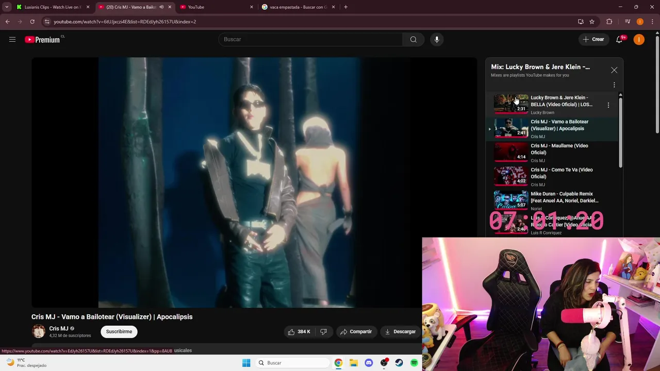660x371 pixels.
Task: Dislike the Cris MJ video
Action: tap(323, 331)
